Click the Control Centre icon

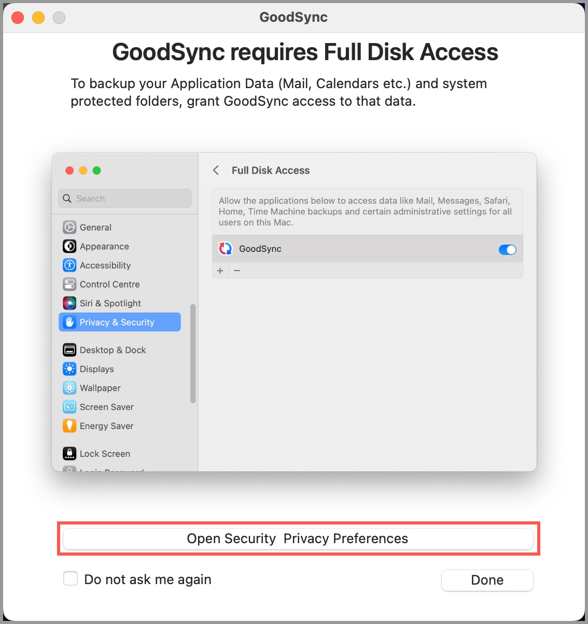pos(69,284)
